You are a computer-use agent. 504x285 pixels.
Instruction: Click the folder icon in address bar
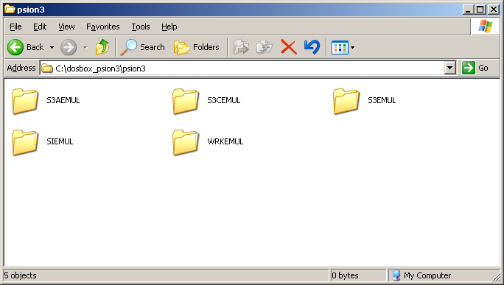[x=47, y=68]
